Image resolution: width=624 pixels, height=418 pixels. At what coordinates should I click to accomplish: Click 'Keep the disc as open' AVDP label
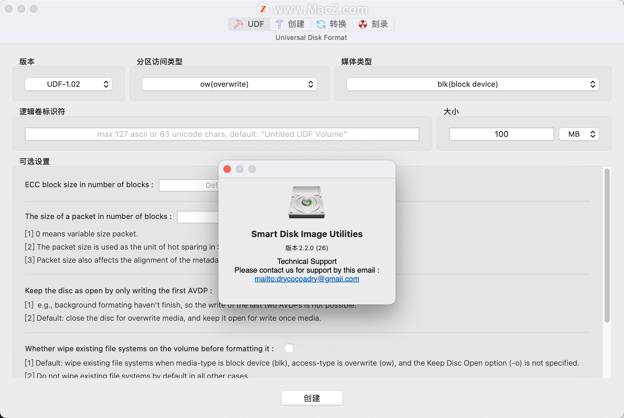(119, 291)
